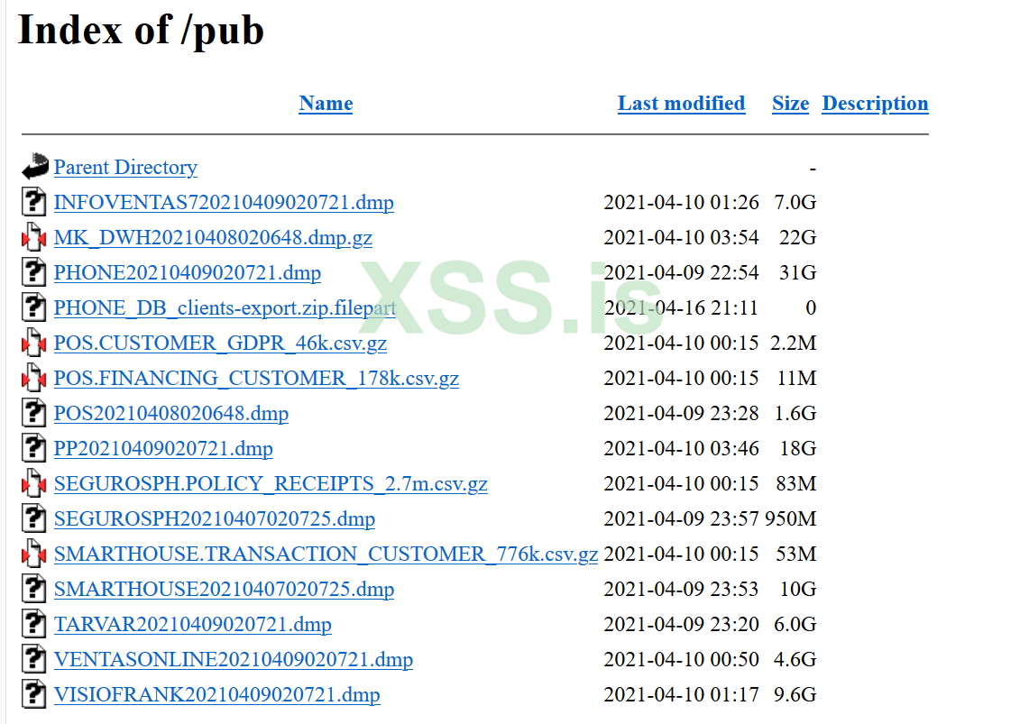Open PP20210409020721.dmp file link
This screenshot has height=724, width=1020.
tap(163, 448)
